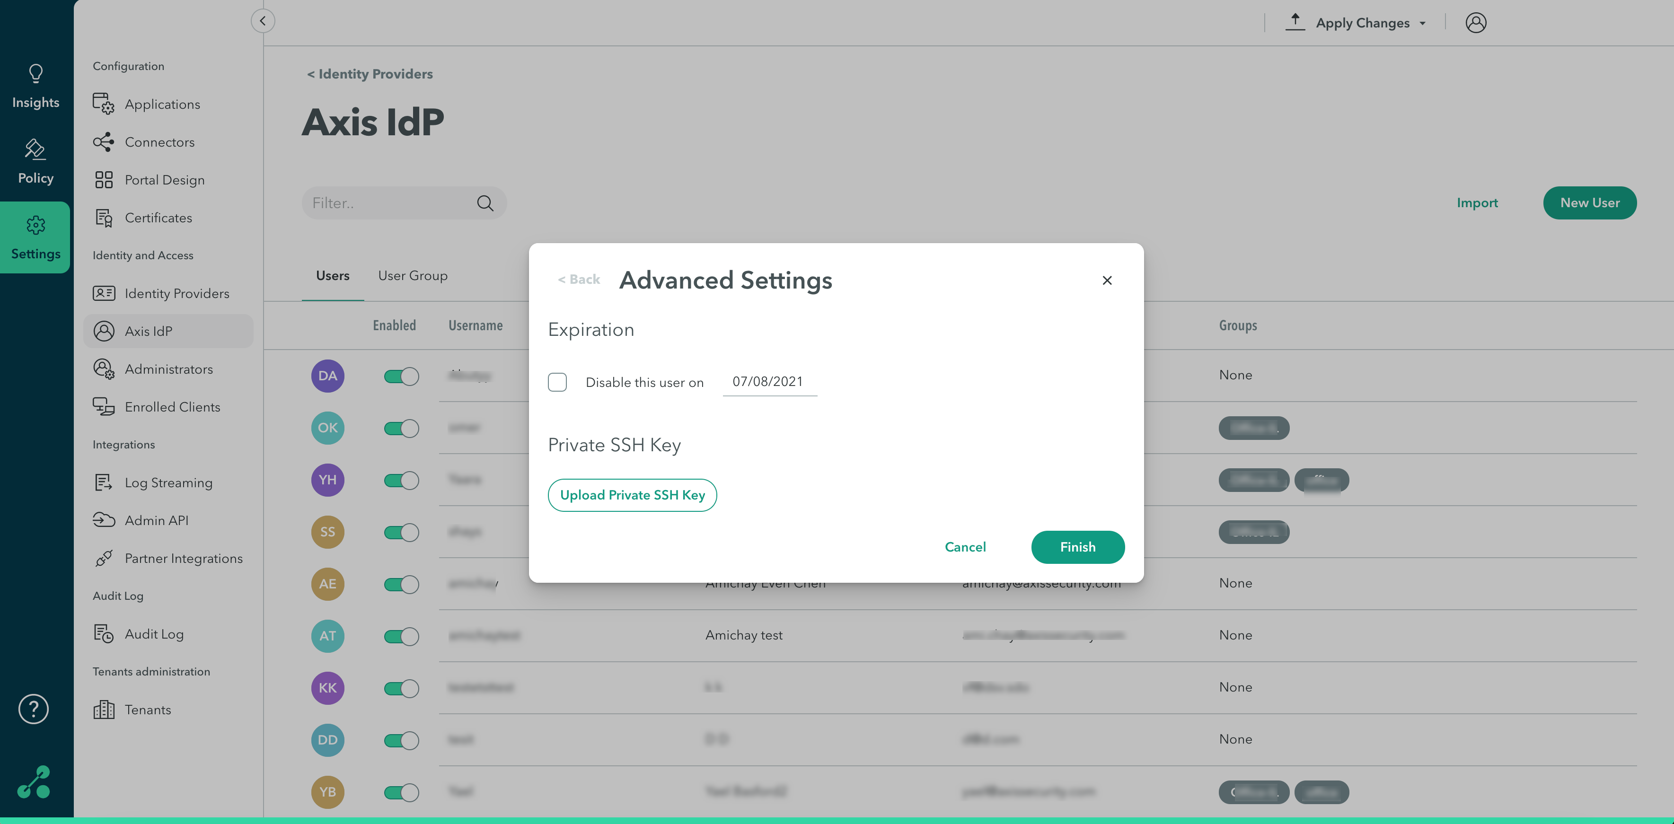Select the Users tab
Viewport: 1674px width, 824px height.
click(333, 275)
